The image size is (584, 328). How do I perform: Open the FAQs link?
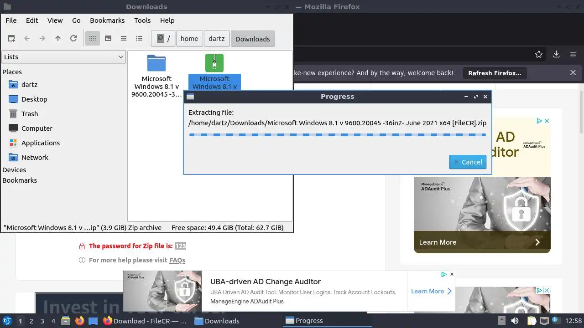click(x=177, y=260)
